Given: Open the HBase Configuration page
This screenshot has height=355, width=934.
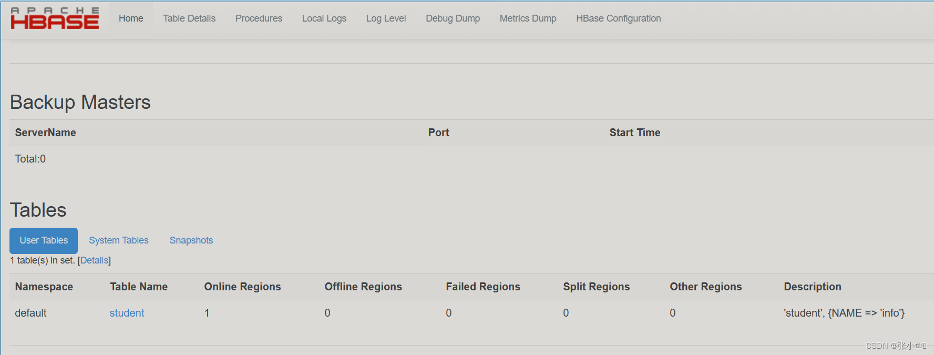Looking at the screenshot, I should pyautogui.click(x=618, y=18).
